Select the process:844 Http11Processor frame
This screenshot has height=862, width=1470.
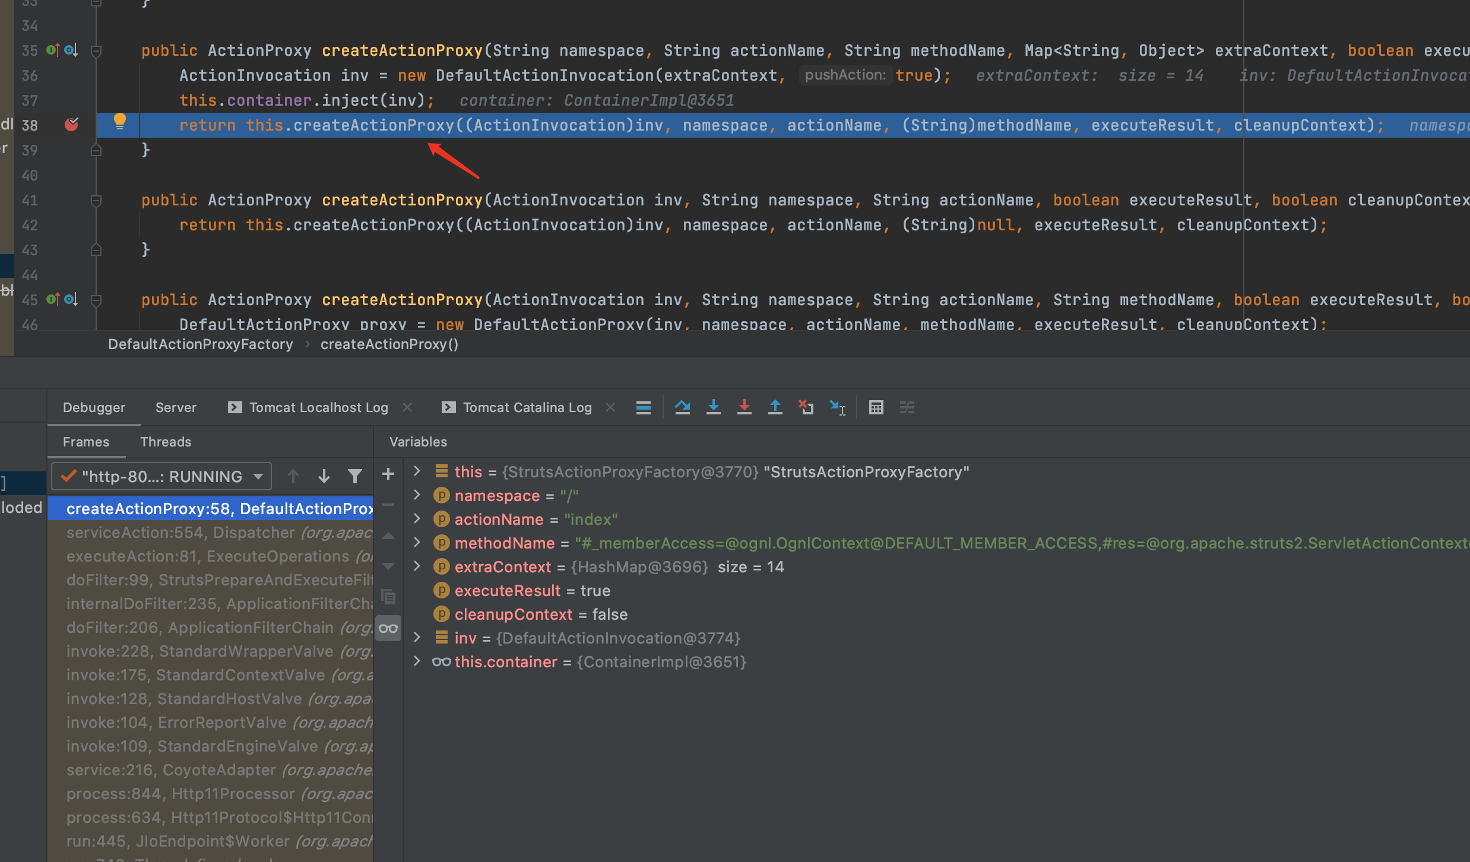[x=210, y=793]
